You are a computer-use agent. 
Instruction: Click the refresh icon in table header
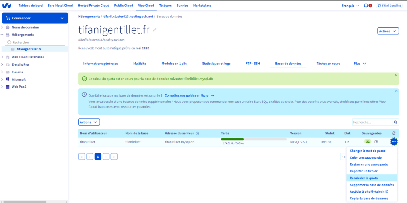click(x=393, y=133)
